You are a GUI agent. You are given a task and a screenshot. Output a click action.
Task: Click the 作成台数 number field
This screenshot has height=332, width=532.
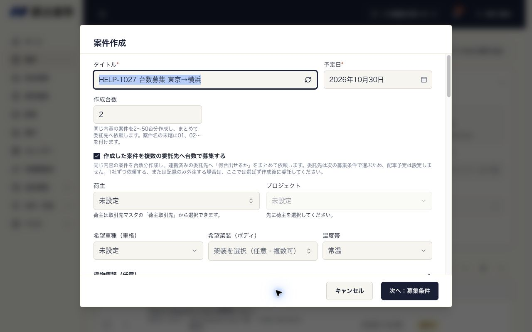coord(148,115)
